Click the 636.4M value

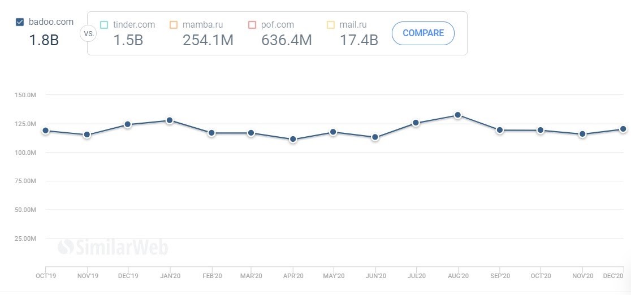coord(287,40)
